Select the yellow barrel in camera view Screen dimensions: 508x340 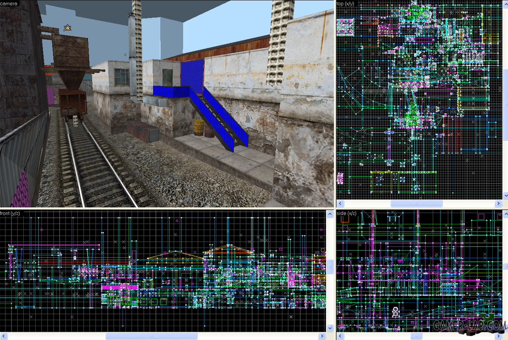[199, 127]
